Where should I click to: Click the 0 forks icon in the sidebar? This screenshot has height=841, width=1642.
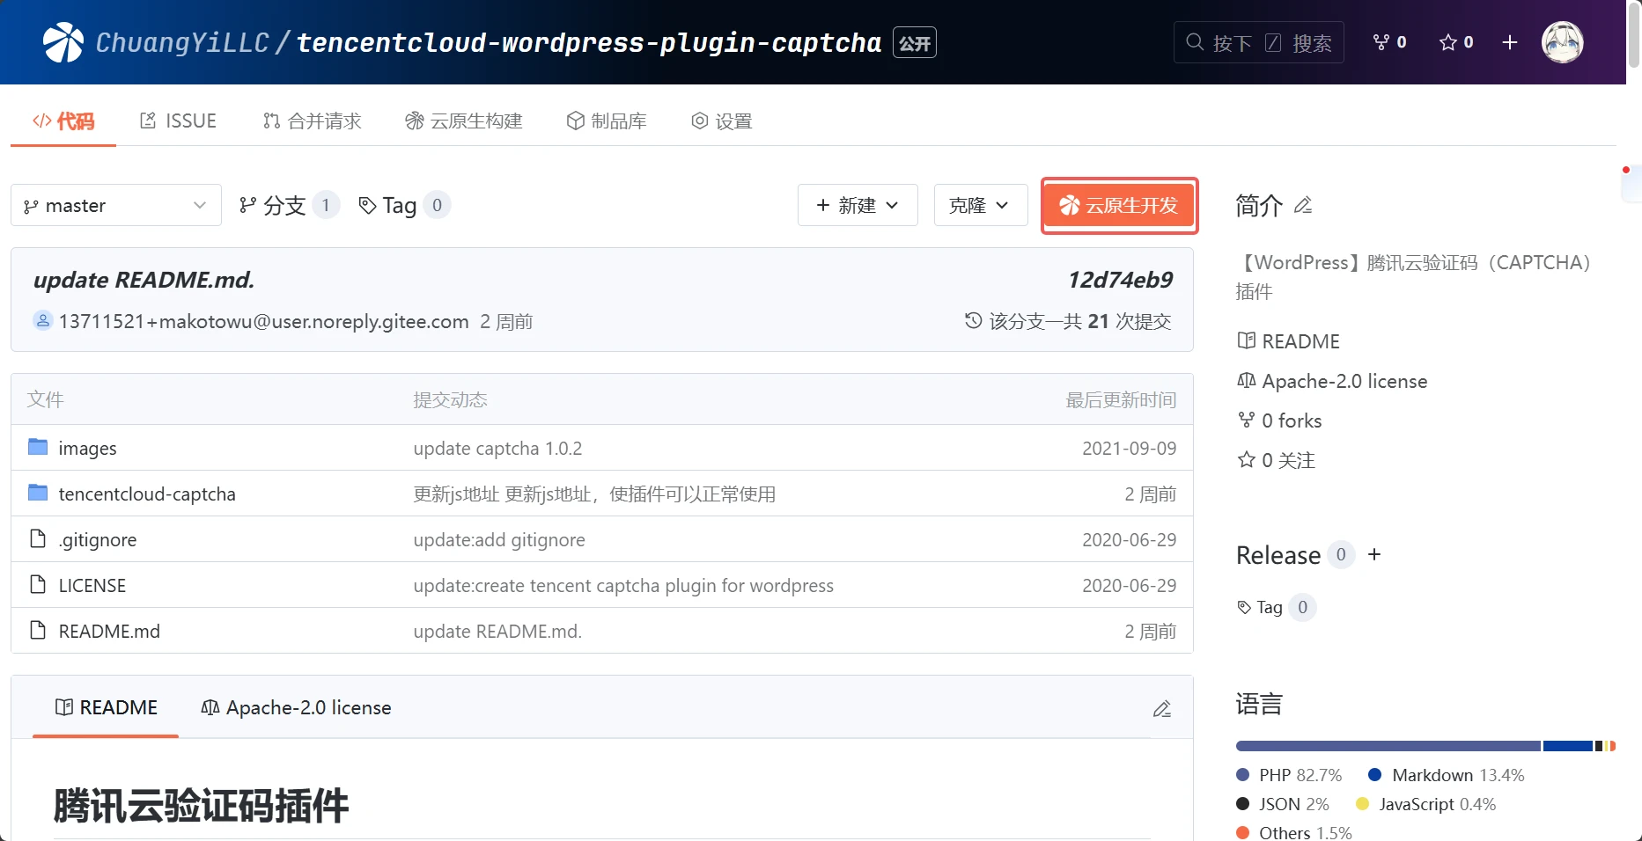coord(1246,420)
